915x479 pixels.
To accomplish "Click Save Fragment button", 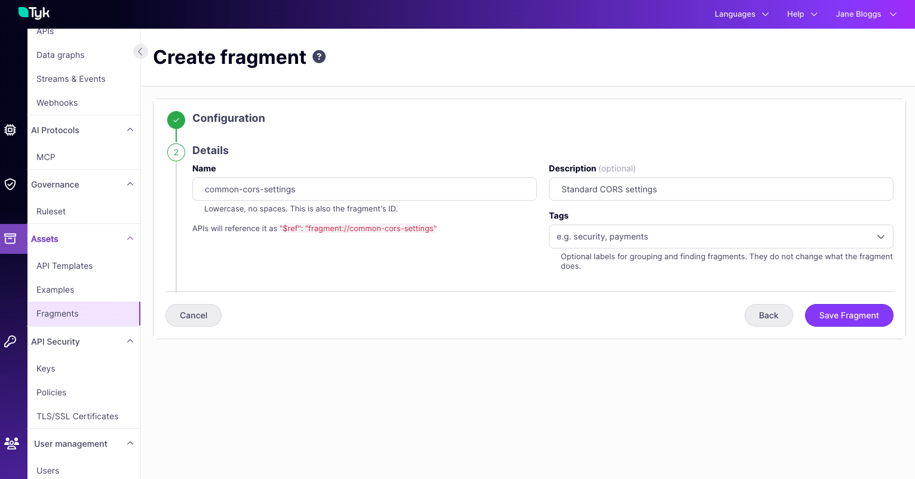I will (849, 315).
